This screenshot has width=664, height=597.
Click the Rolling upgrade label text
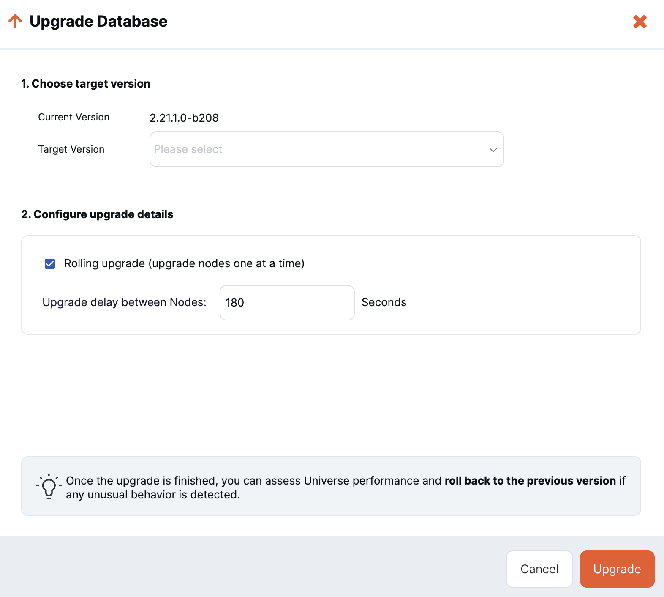[x=184, y=263]
